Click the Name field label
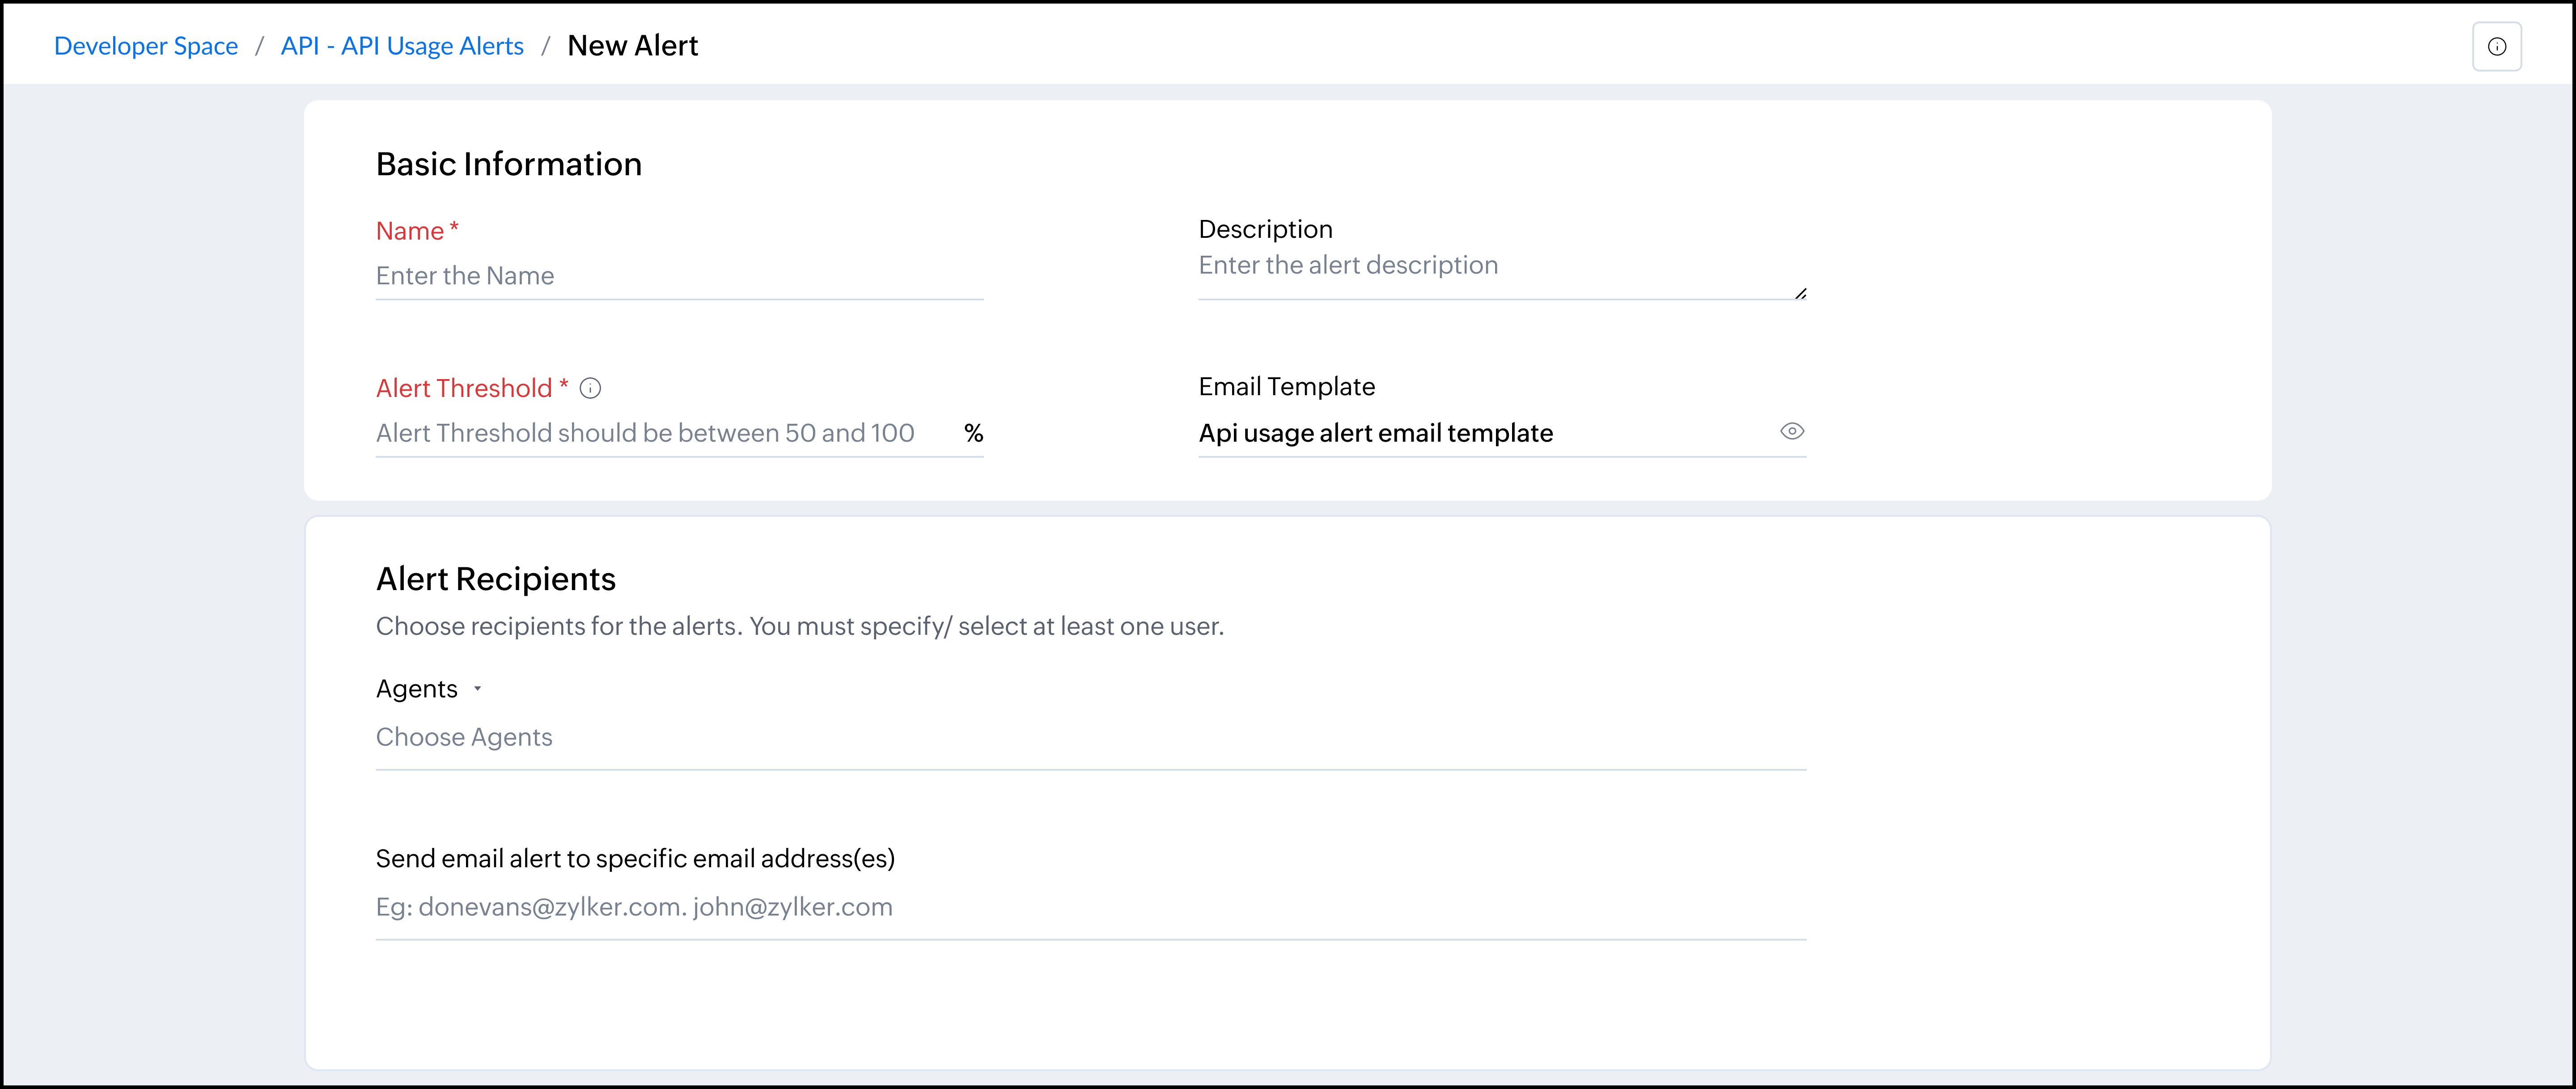 point(410,231)
